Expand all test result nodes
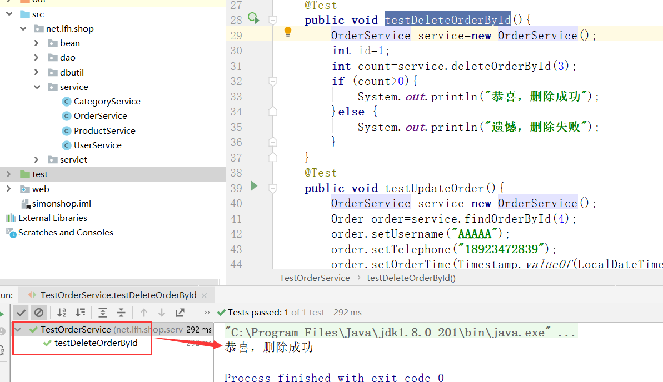 tap(102, 313)
